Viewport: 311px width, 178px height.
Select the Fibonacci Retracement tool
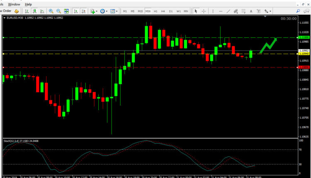coord(243,11)
